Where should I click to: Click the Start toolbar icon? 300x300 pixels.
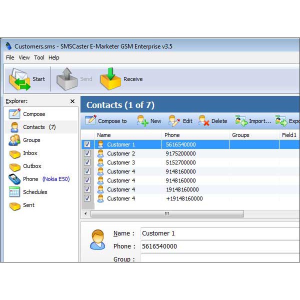(20, 79)
